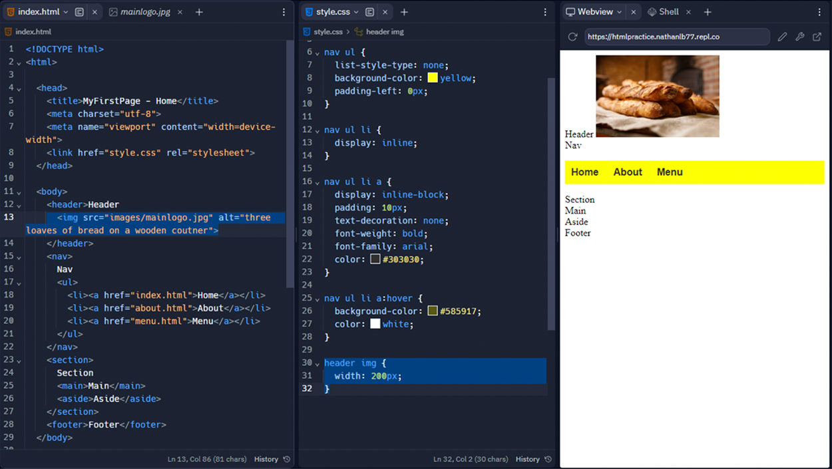
Task: Close the Webview tab
Action: pyautogui.click(x=633, y=12)
